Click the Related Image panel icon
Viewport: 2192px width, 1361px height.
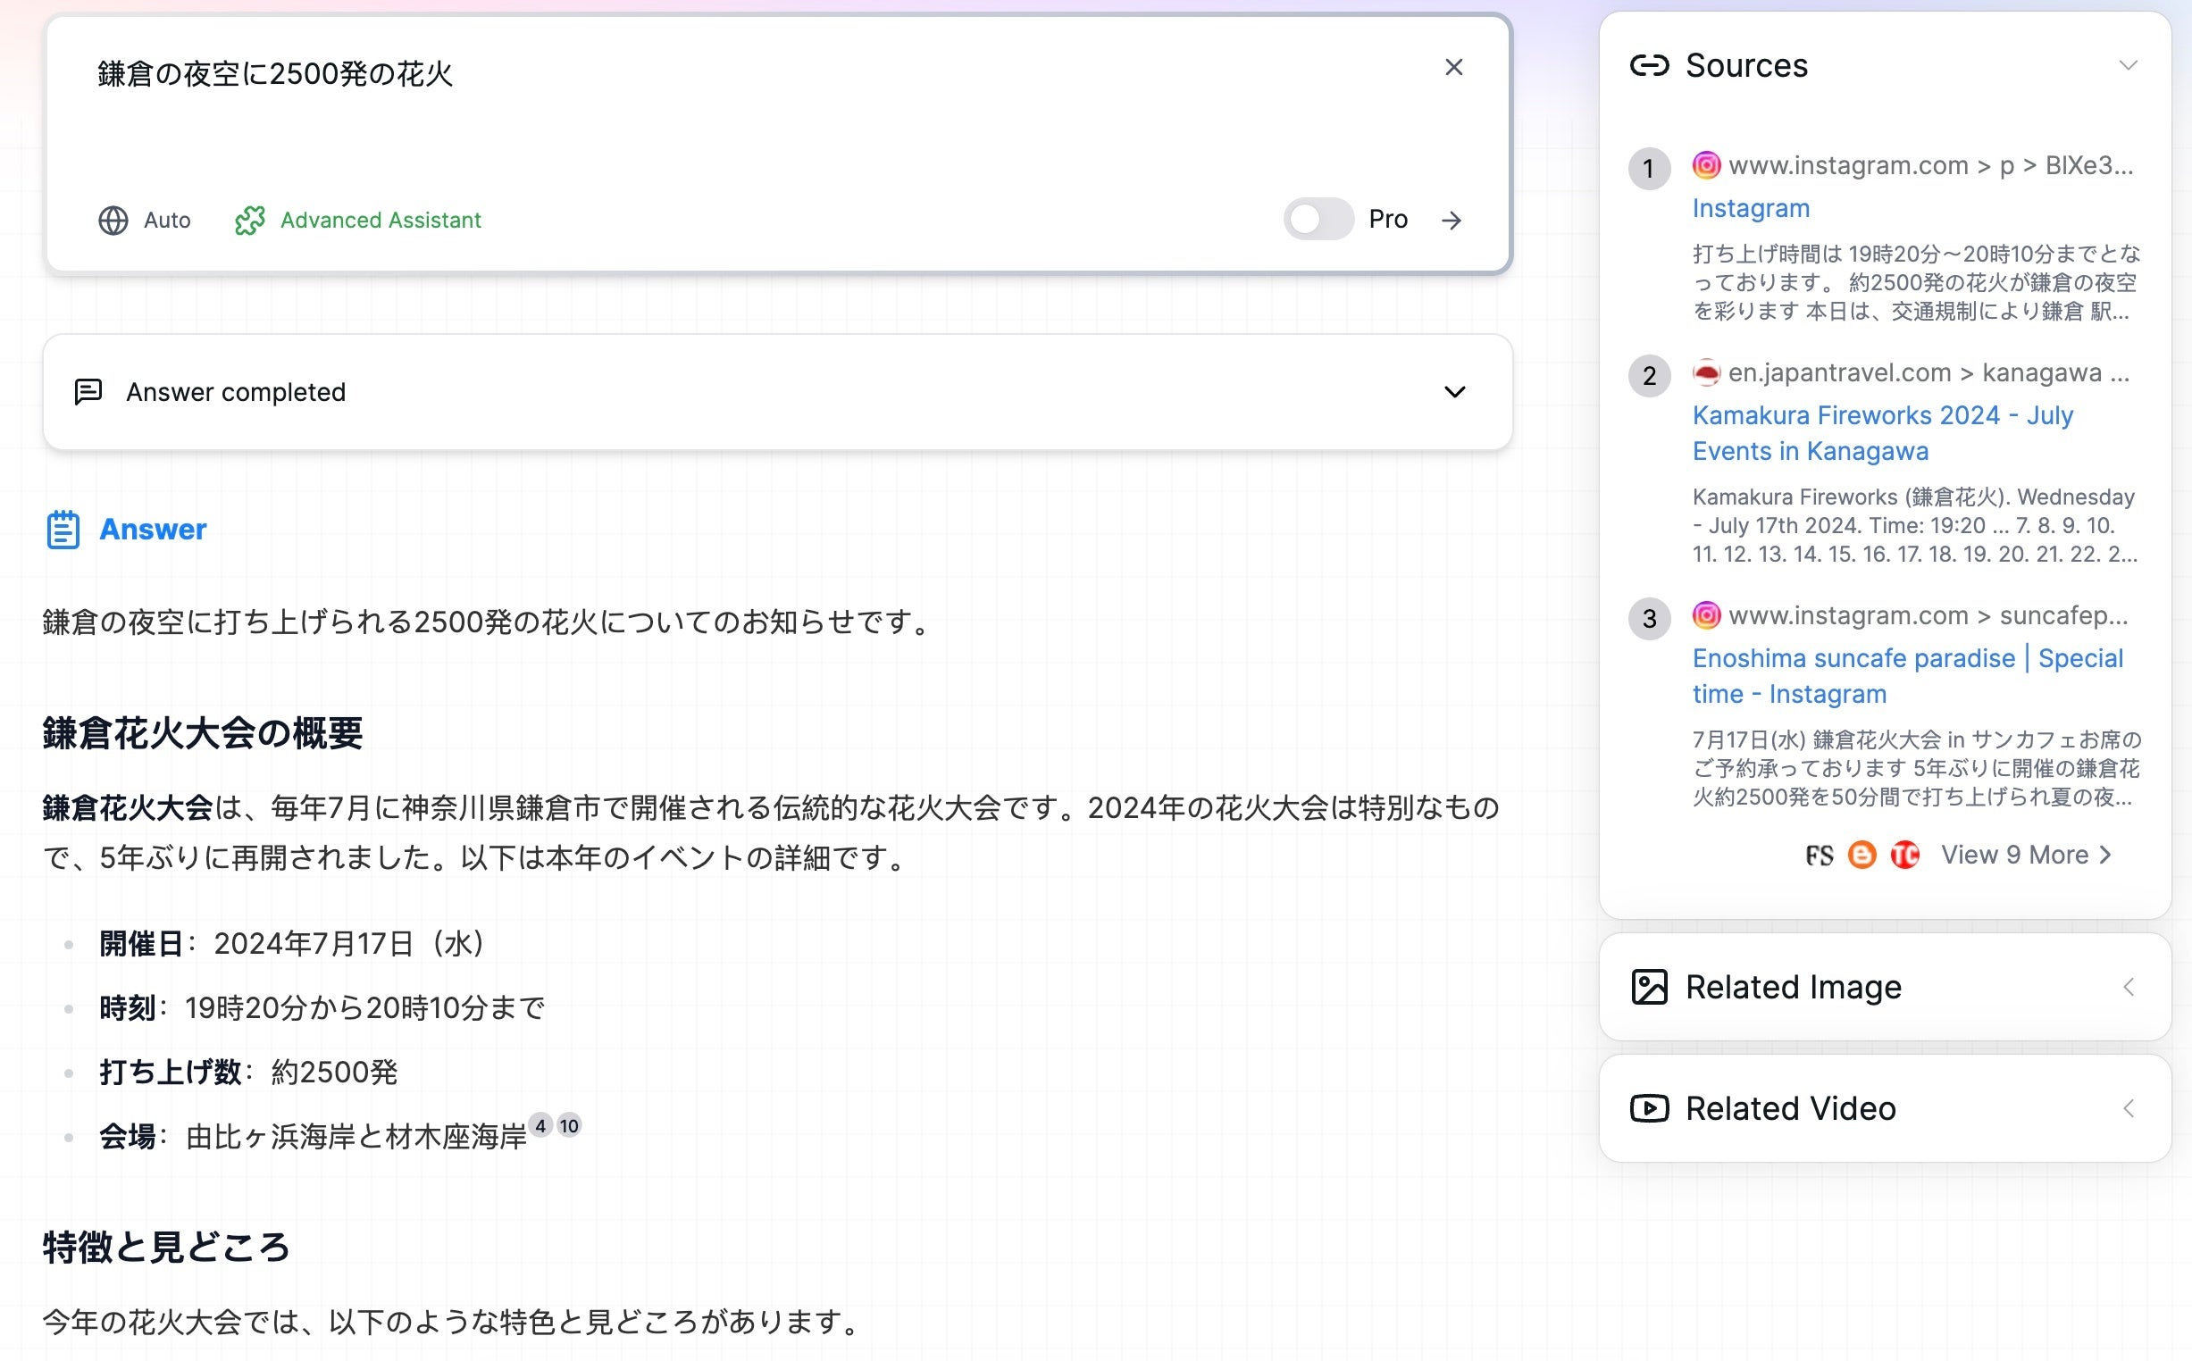click(x=1650, y=986)
